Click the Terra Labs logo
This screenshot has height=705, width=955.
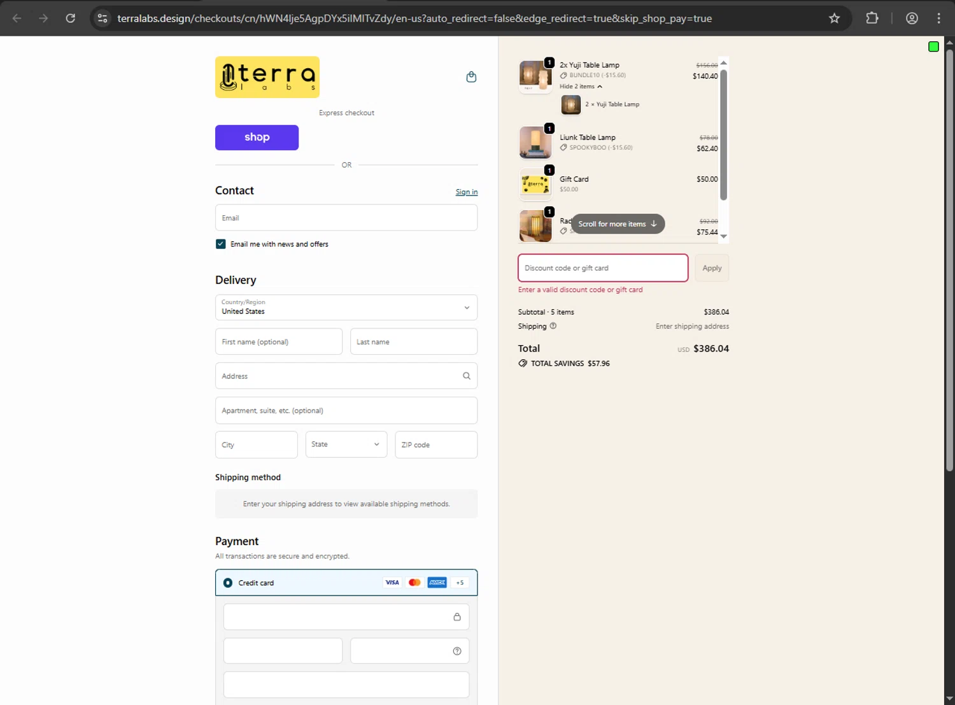pyautogui.click(x=267, y=77)
